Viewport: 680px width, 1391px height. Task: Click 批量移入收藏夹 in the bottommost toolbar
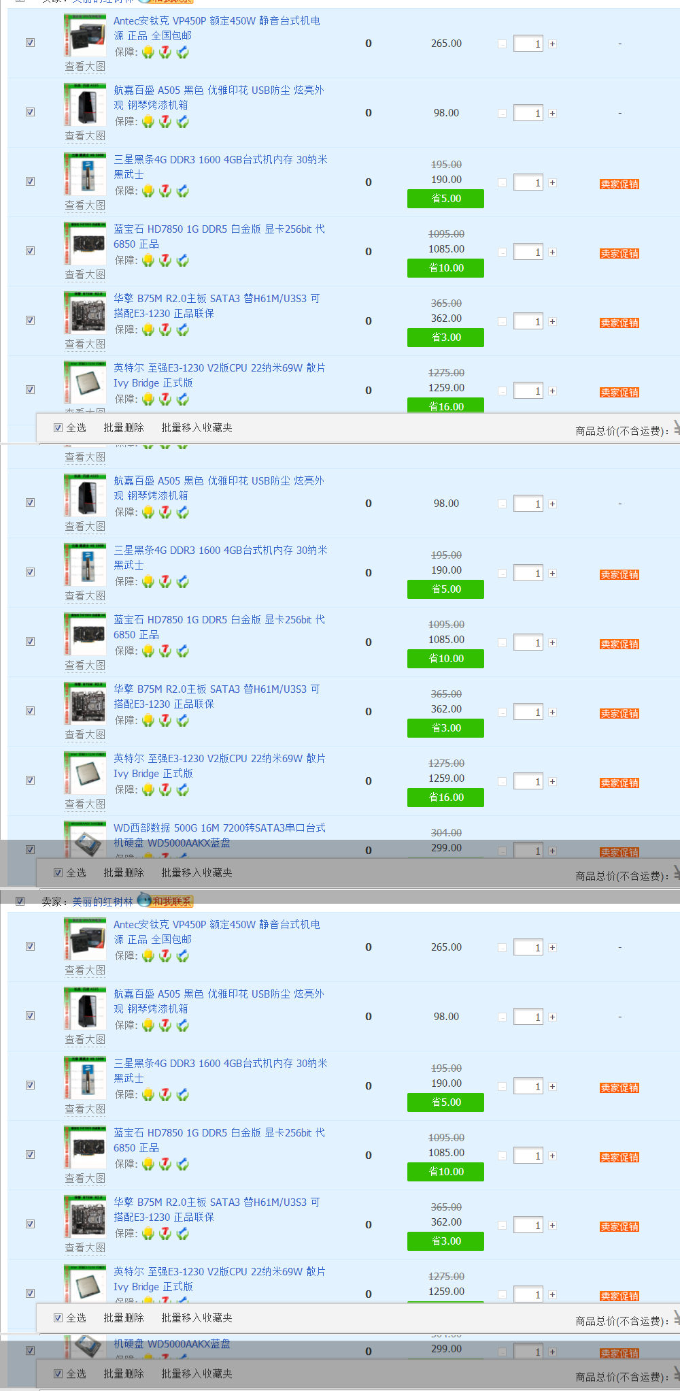coord(197,1373)
